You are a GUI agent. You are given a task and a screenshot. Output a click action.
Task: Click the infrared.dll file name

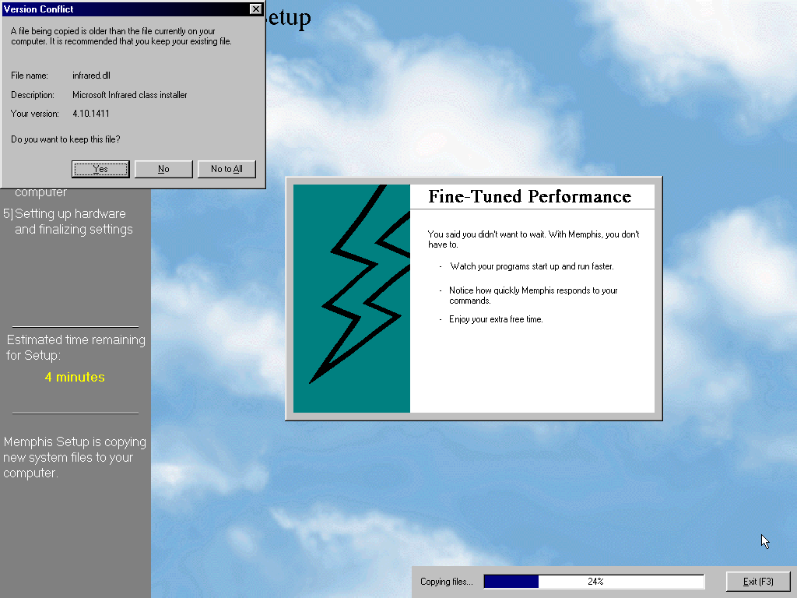click(92, 76)
